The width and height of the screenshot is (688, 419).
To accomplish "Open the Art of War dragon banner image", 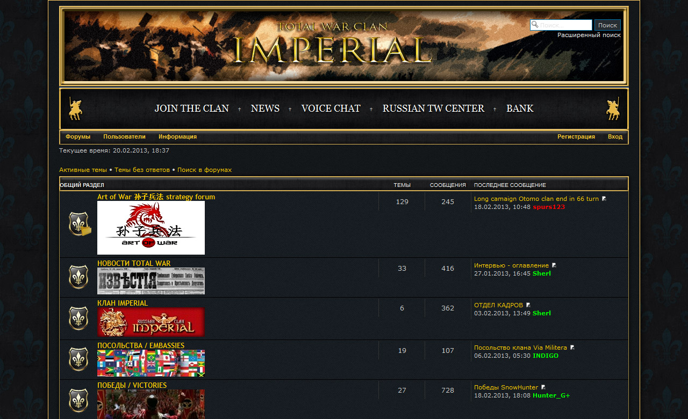I will (151, 228).
